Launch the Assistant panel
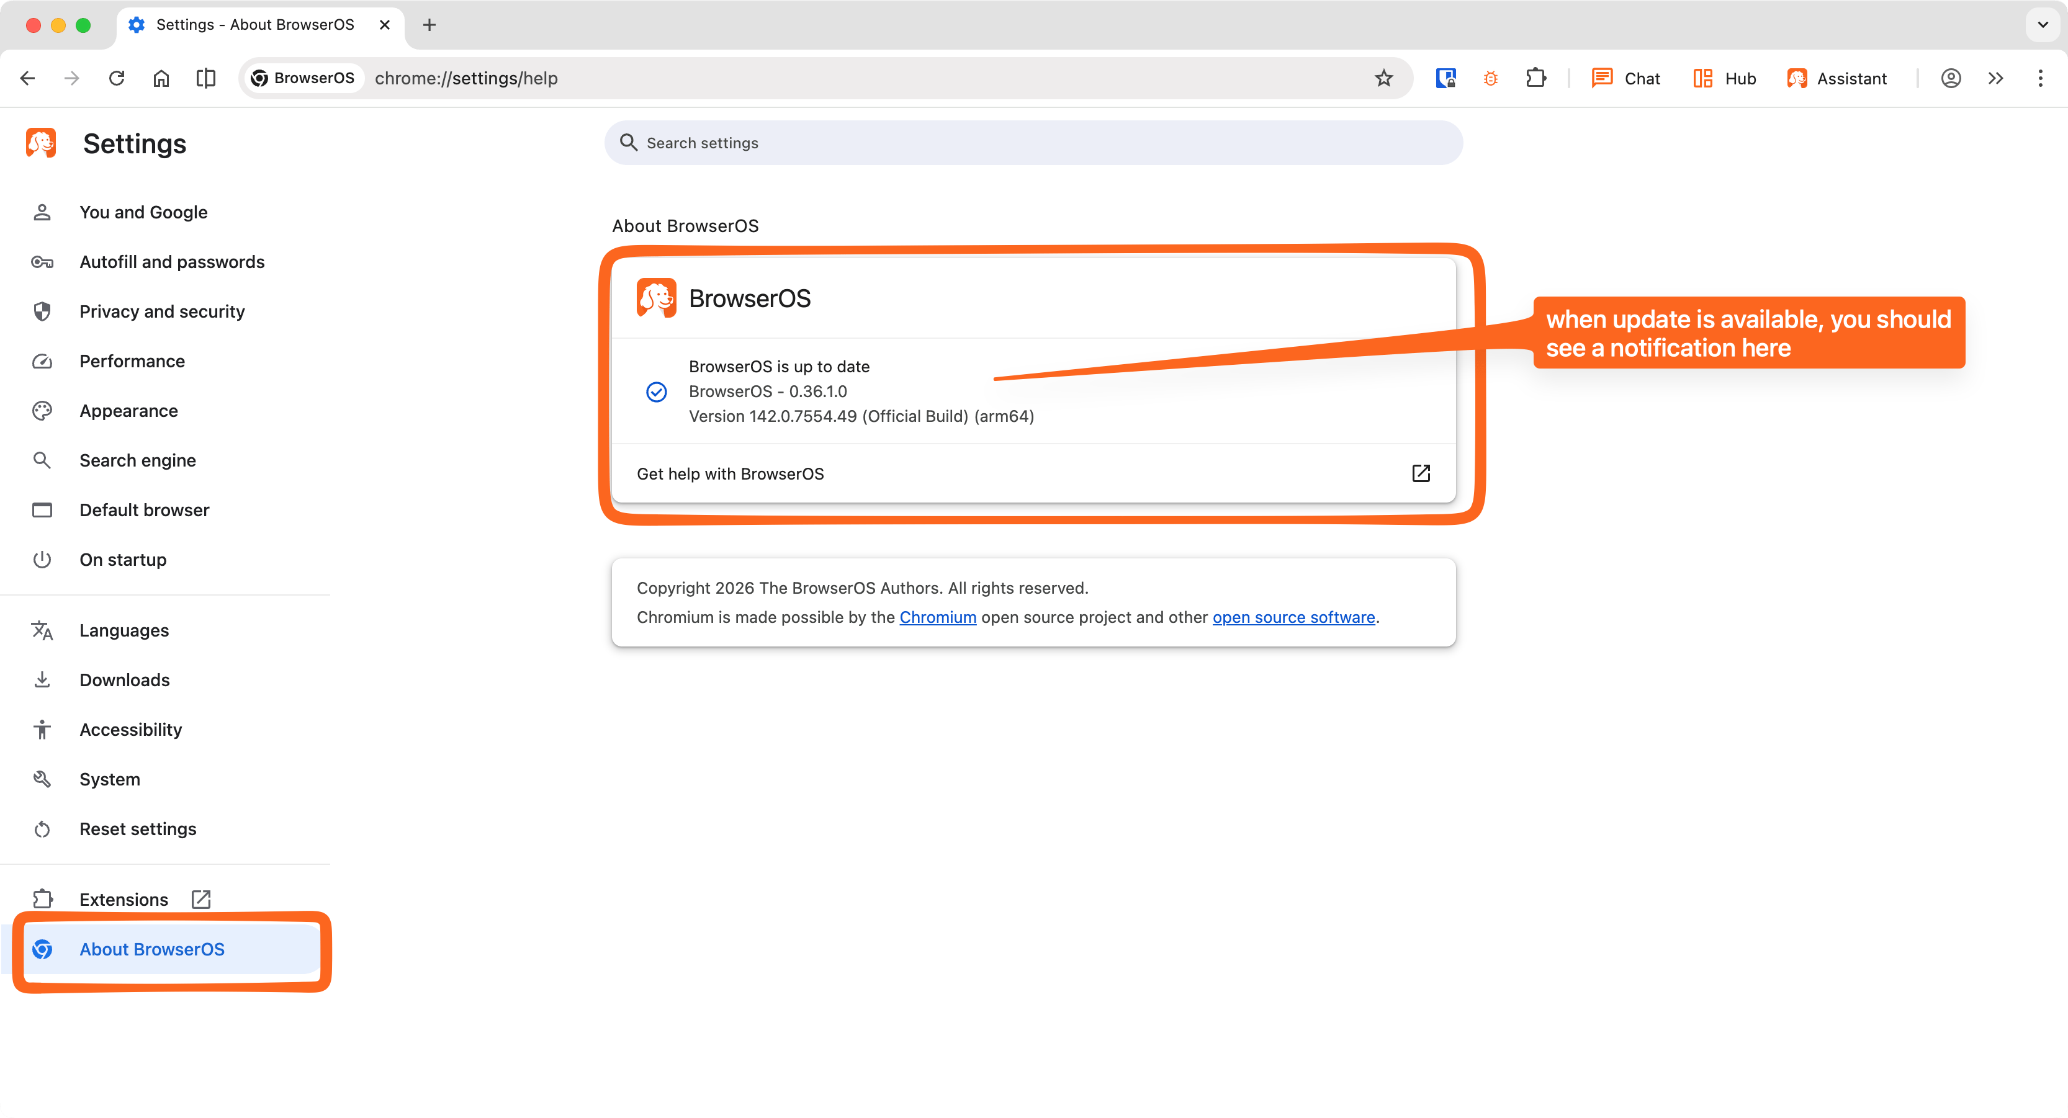 1838,78
